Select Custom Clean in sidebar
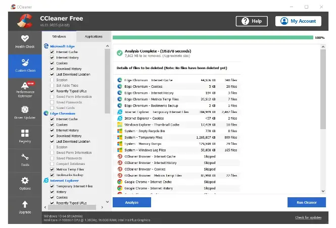Image resolution: width=336 pixels, height=228 pixels. pos(25,66)
